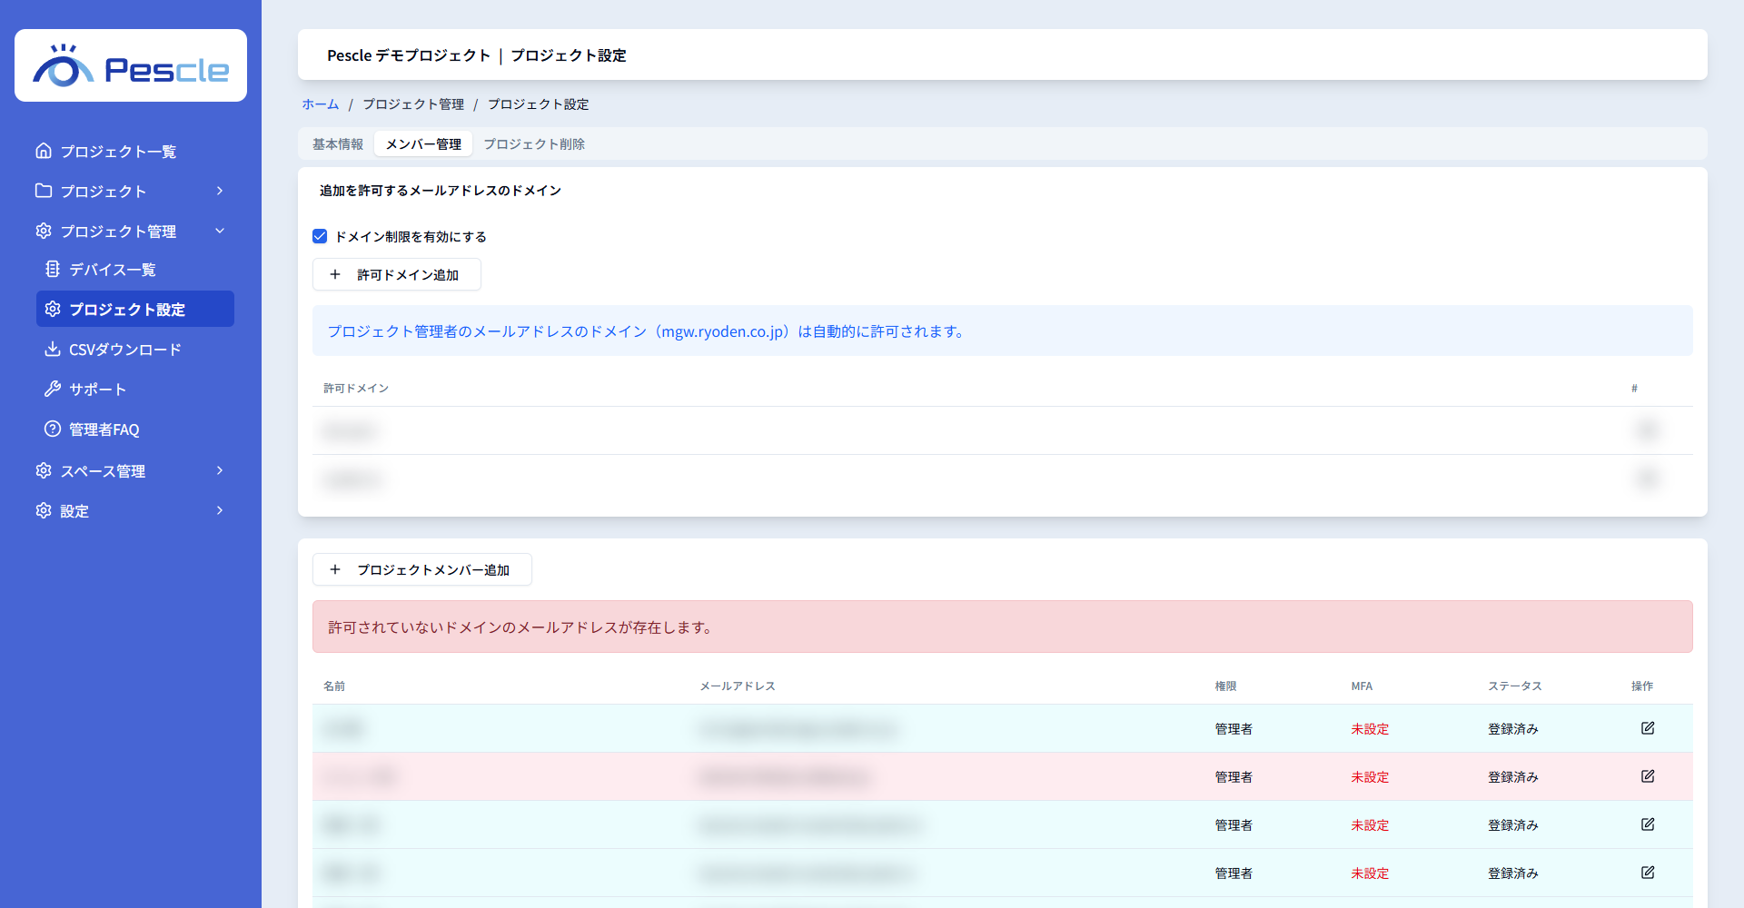Screen dimensions: 1744x908
Task: Click the プロジェクトメンバー追加 button
Action: coord(422,569)
